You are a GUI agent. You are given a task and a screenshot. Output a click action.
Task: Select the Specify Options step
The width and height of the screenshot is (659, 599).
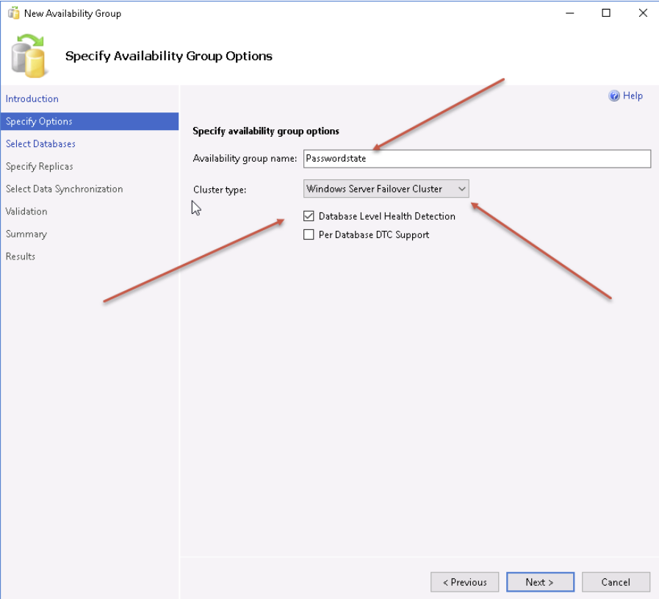90,121
